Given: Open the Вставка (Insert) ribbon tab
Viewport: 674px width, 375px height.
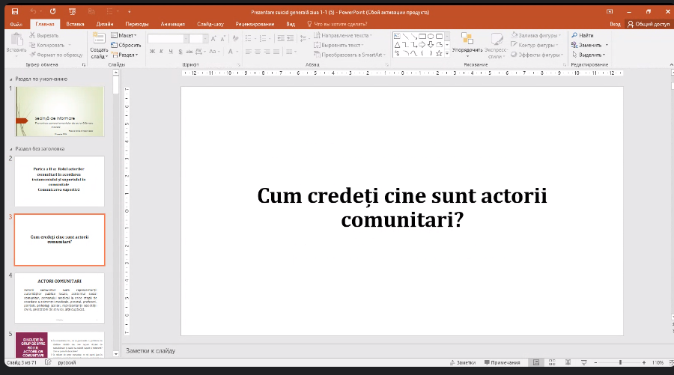Looking at the screenshot, I should point(75,24).
